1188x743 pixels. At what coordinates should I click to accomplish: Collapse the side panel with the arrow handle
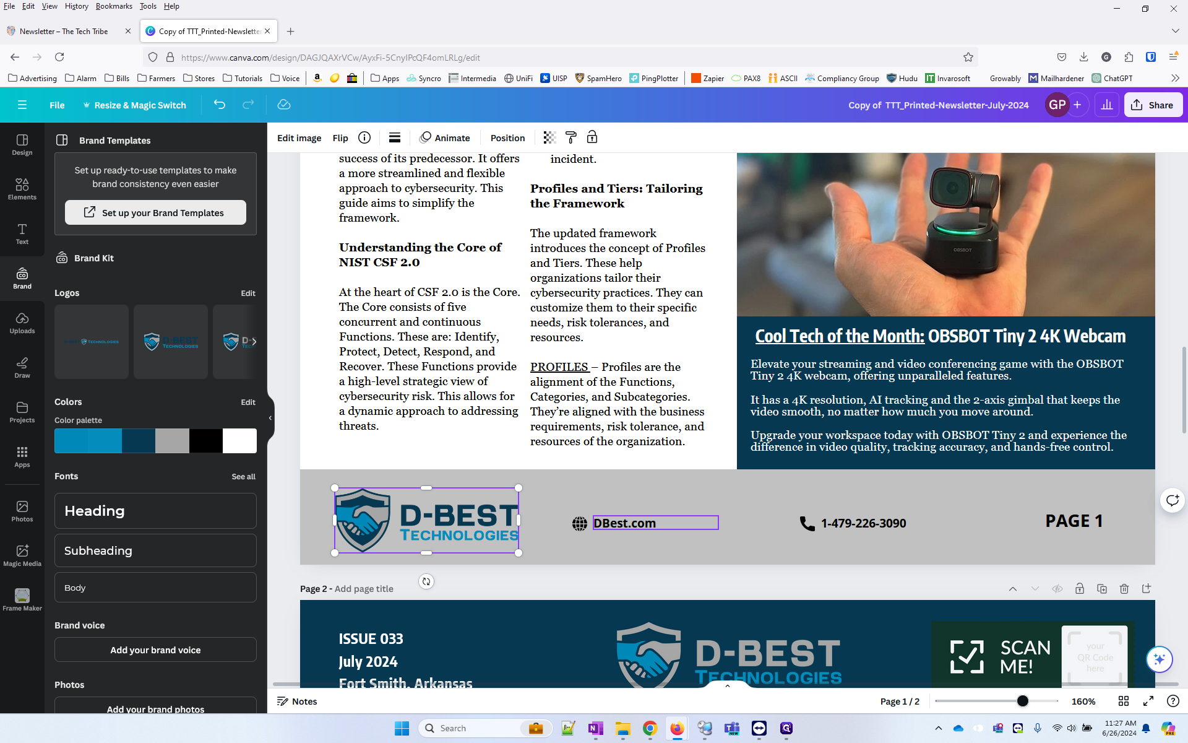(x=270, y=418)
